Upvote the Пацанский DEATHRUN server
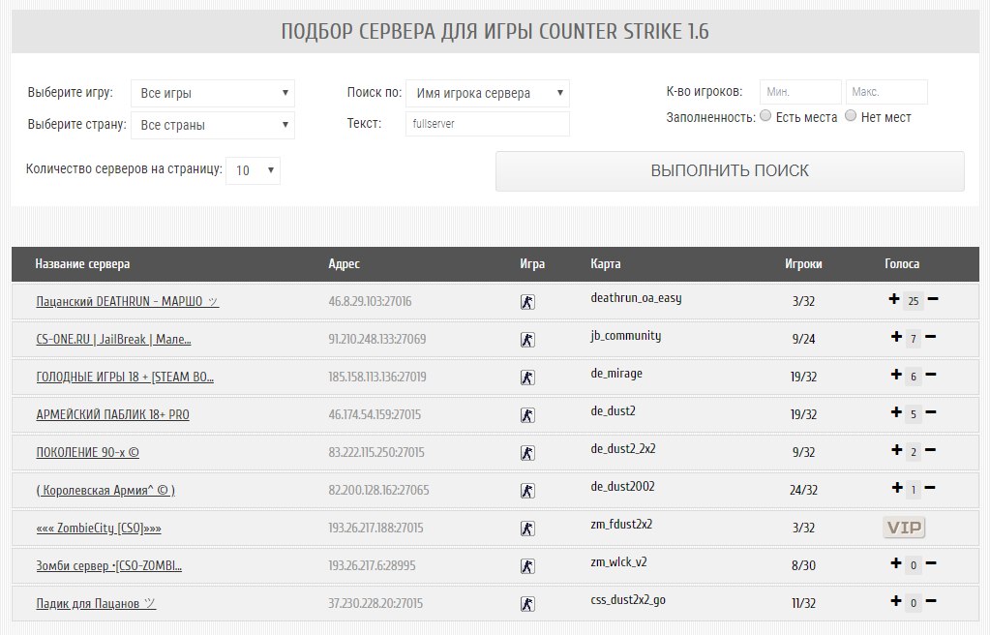 tap(894, 299)
